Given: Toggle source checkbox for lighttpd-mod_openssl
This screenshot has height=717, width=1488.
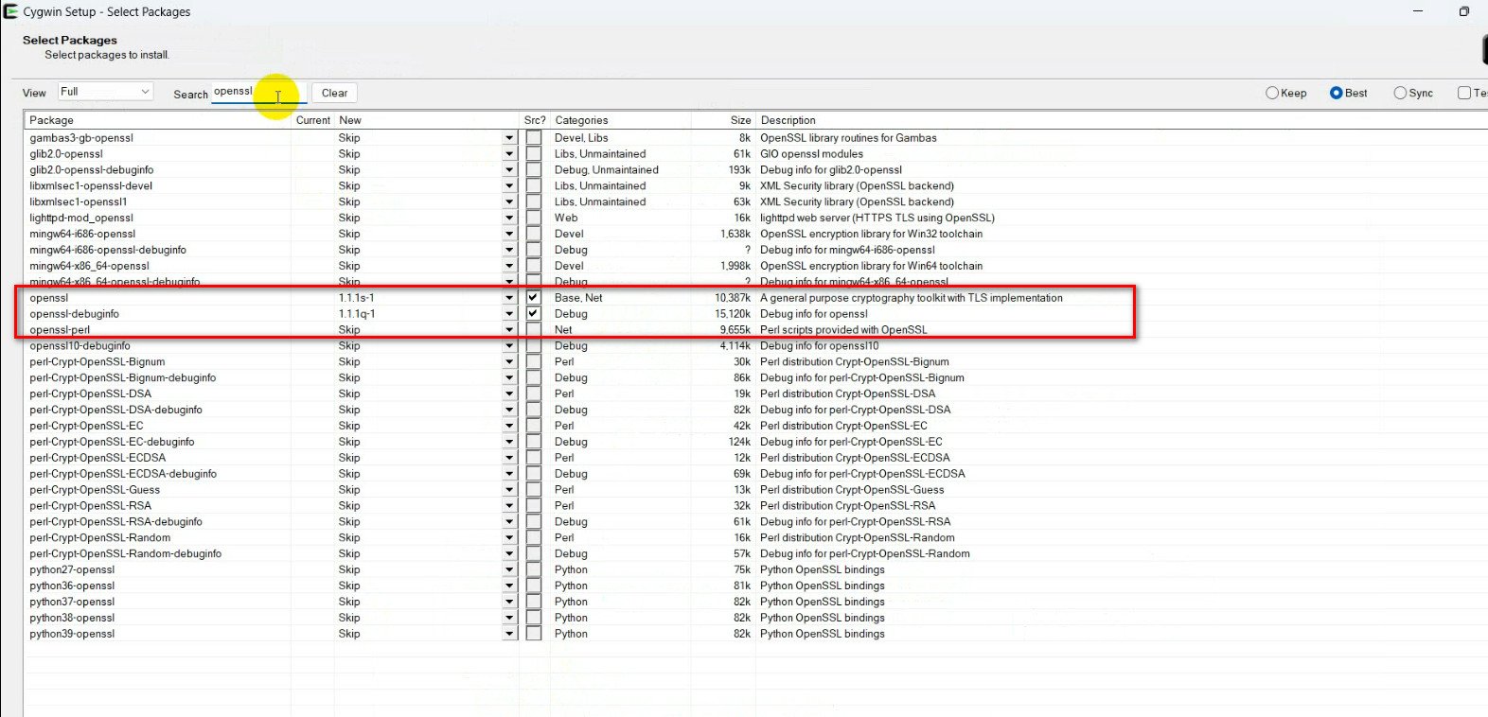Looking at the screenshot, I should (534, 218).
